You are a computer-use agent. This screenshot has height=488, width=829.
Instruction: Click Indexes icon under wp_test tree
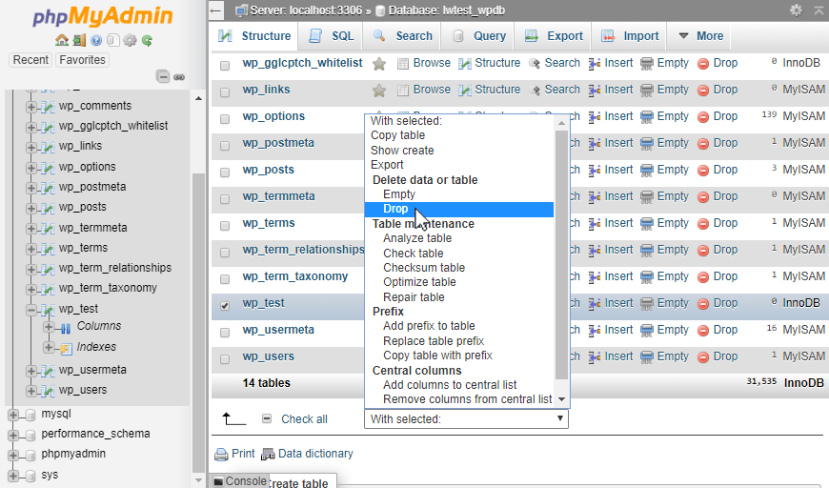66,349
